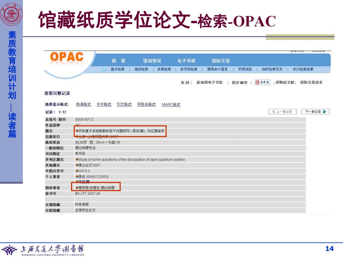This screenshot has height=257, width=343.
Task: Click the slide page number 14
Action: [329, 249]
